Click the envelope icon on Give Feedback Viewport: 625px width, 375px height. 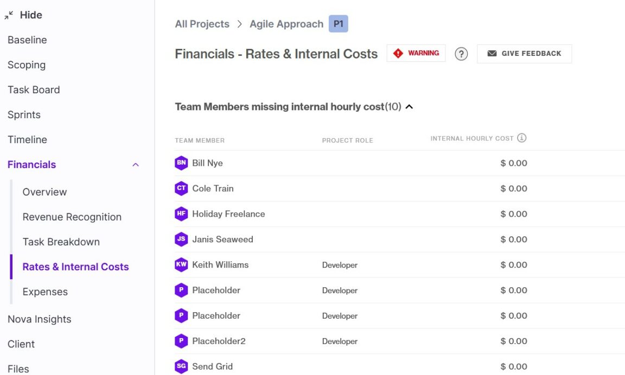coord(491,53)
